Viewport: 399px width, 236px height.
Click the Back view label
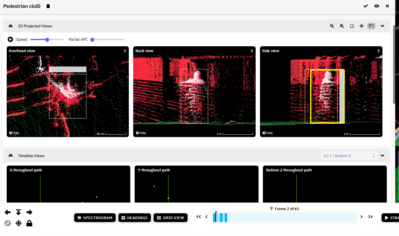[144, 51]
